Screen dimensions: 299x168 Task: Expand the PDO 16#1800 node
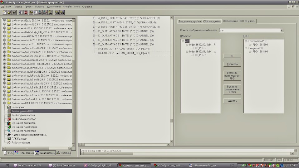point(250,45)
